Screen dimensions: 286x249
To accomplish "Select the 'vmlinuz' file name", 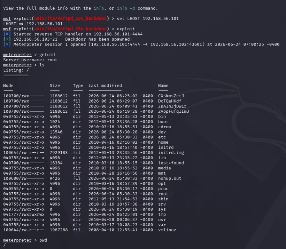I will point(167,230).
